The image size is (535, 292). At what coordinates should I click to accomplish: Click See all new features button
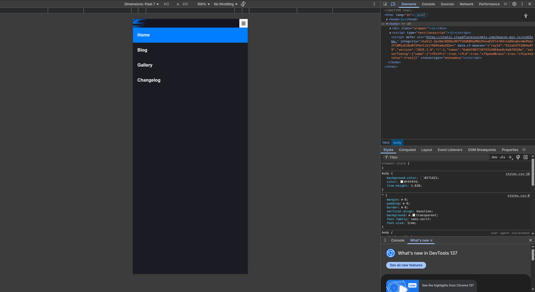tap(406, 265)
